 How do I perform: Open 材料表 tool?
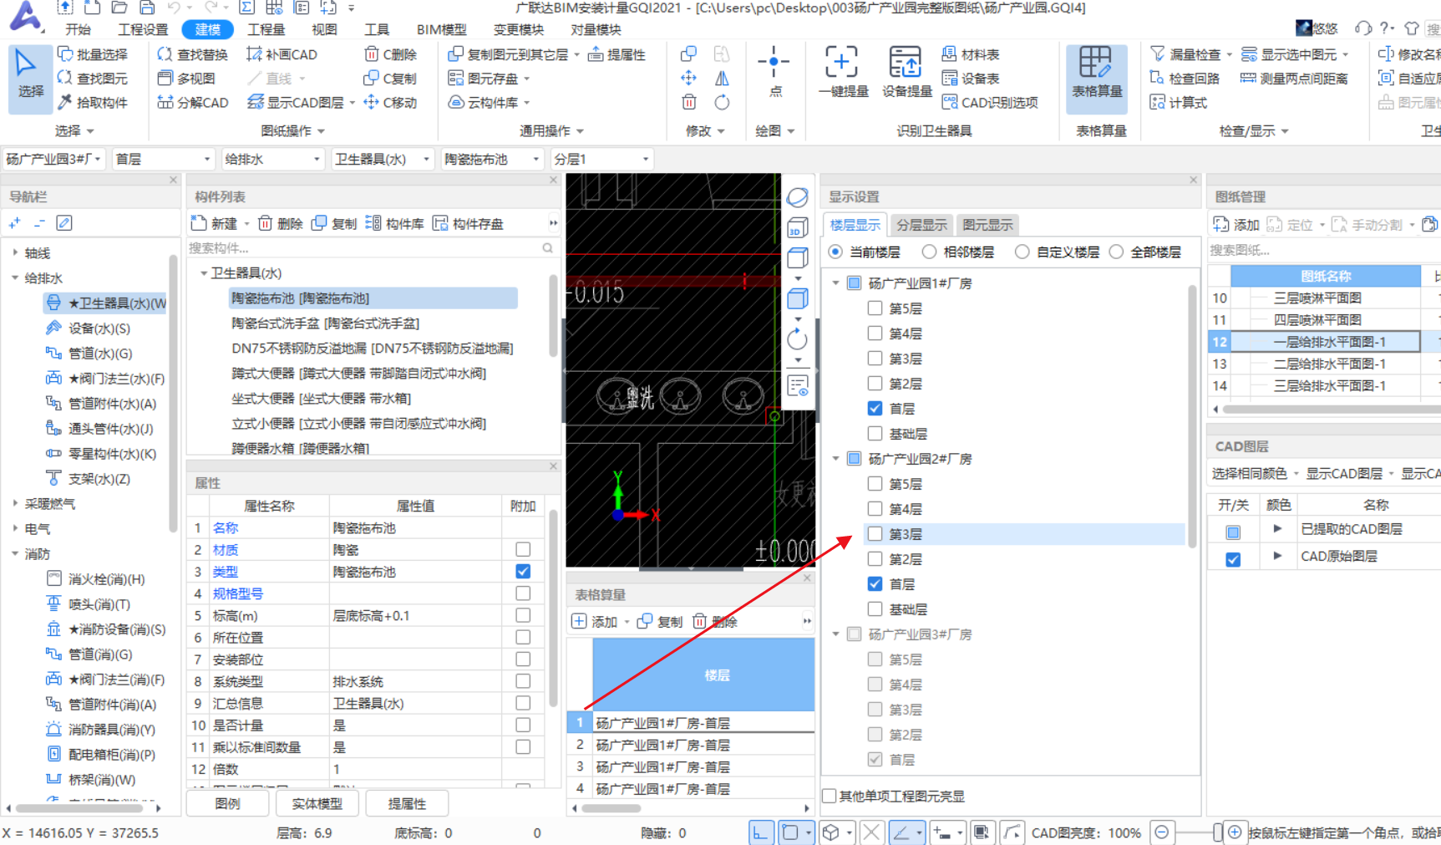click(971, 54)
